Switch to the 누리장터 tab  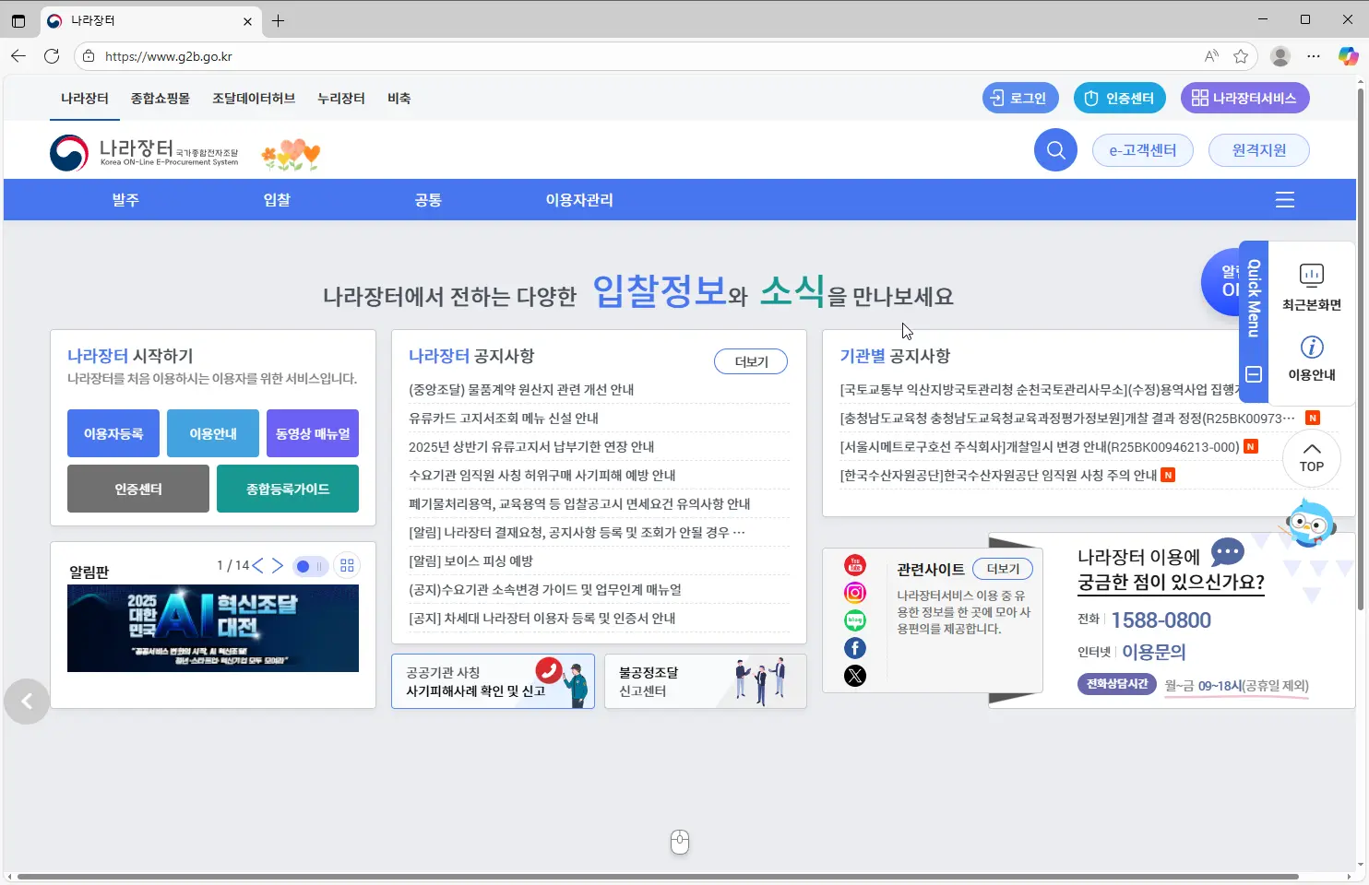pyautogui.click(x=341, y=99)
